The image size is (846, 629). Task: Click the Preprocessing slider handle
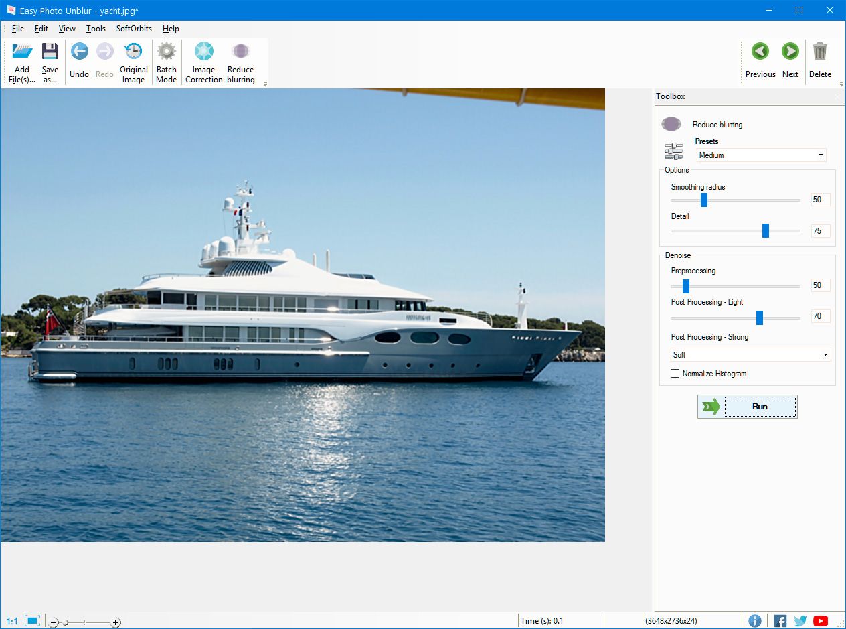pyautogui.click(x=686, y=286)
